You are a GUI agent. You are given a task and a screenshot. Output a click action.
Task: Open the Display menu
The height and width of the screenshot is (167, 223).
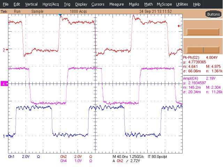point(81,4)
